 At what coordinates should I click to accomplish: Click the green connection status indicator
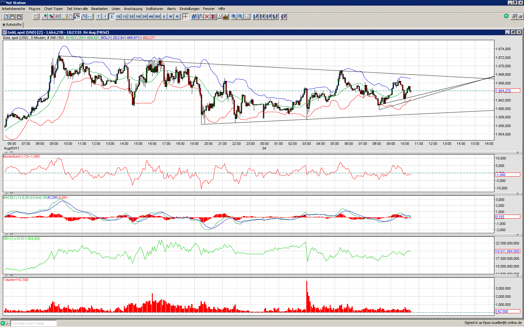tap(506, 16)
